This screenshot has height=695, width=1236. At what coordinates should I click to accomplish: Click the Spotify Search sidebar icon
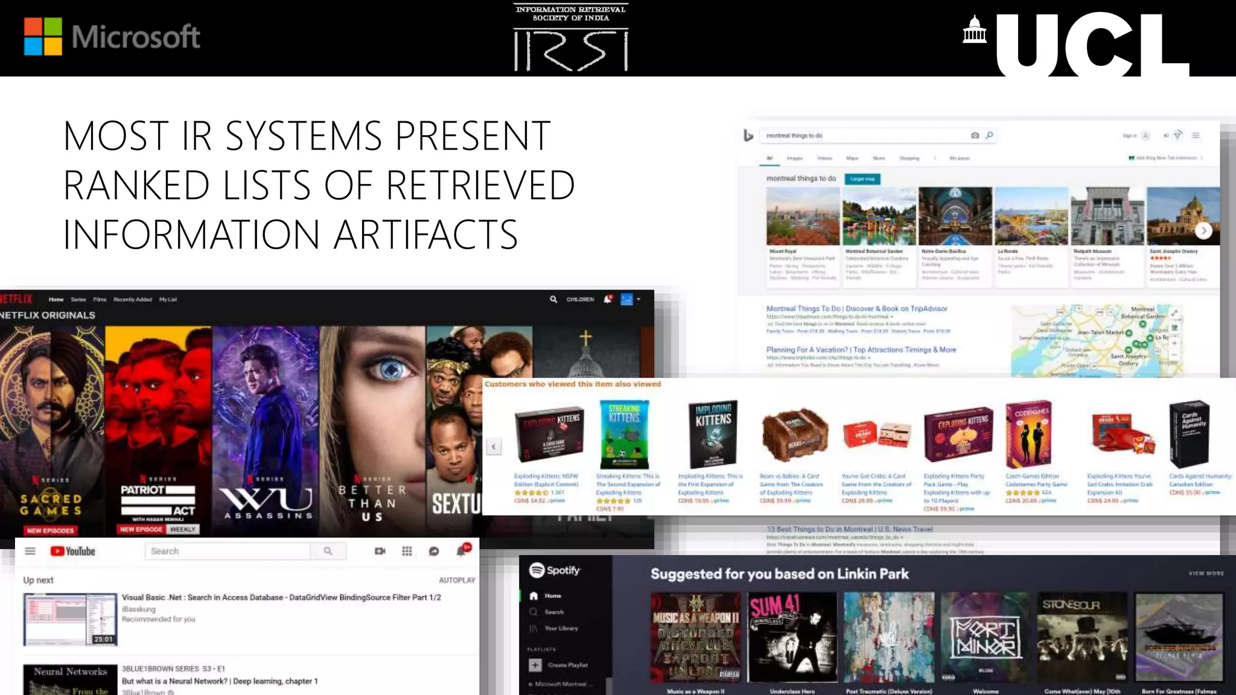[534, 612]
